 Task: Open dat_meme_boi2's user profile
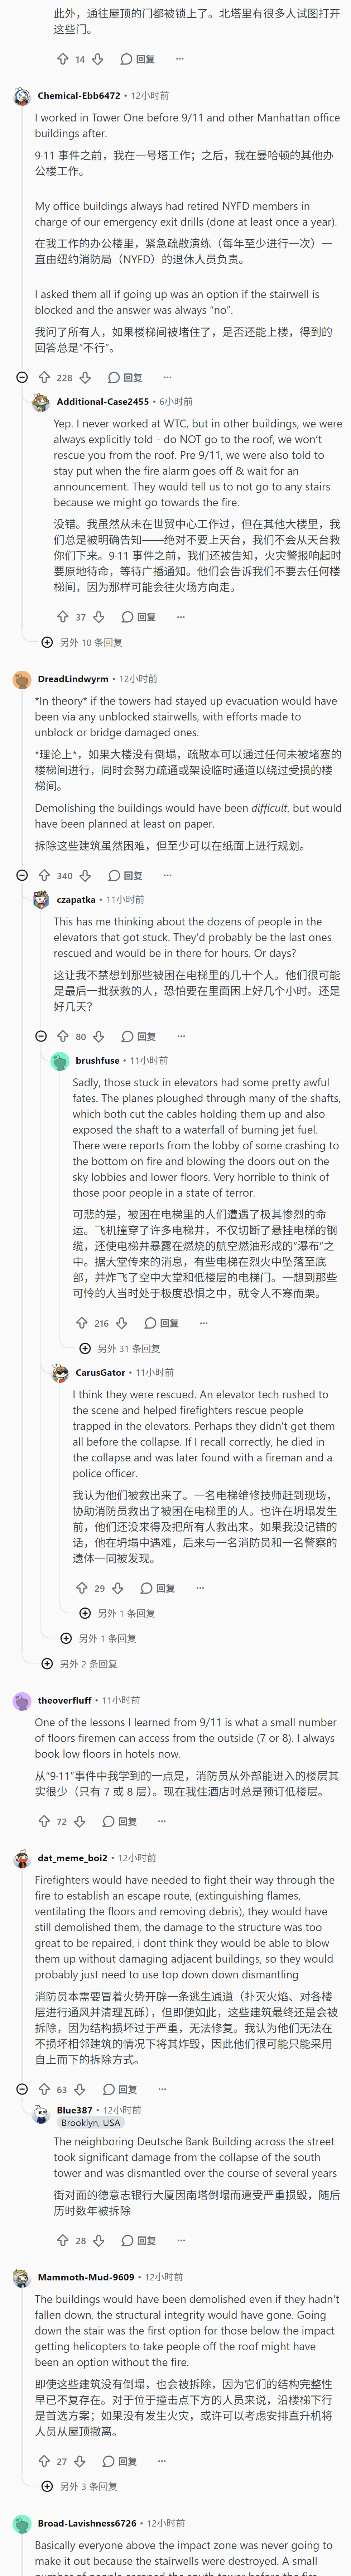tap(72, 1858)
